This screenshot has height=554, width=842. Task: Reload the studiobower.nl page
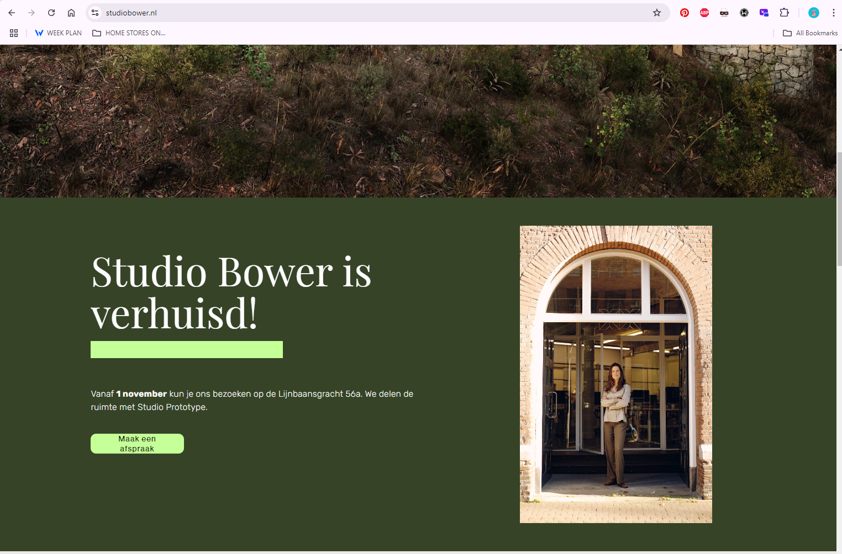click(x=51, y=13)
